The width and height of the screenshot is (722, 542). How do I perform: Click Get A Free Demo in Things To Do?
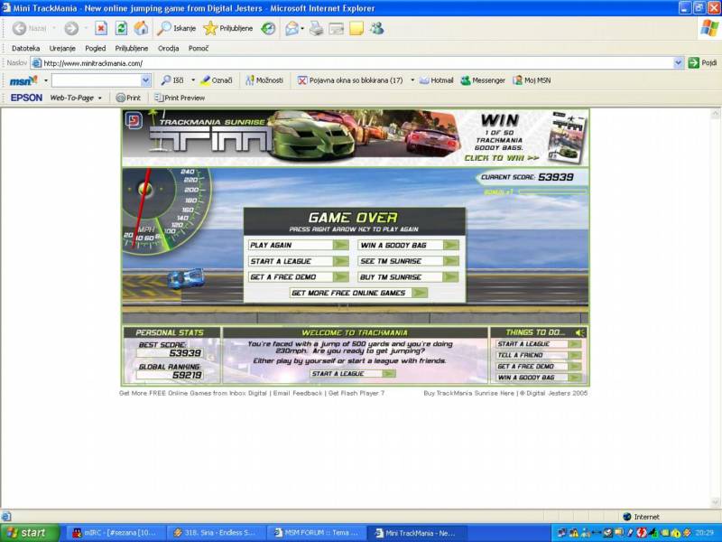click(x=539, y=367)
